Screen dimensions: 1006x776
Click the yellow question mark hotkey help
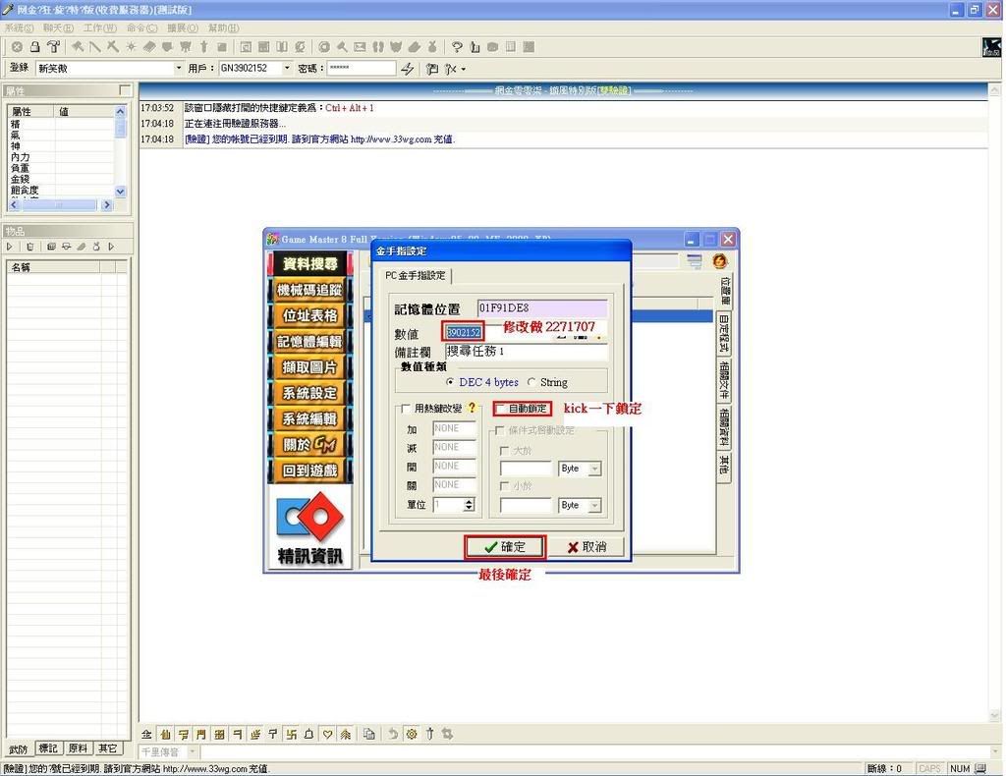(x=472, y=409)
